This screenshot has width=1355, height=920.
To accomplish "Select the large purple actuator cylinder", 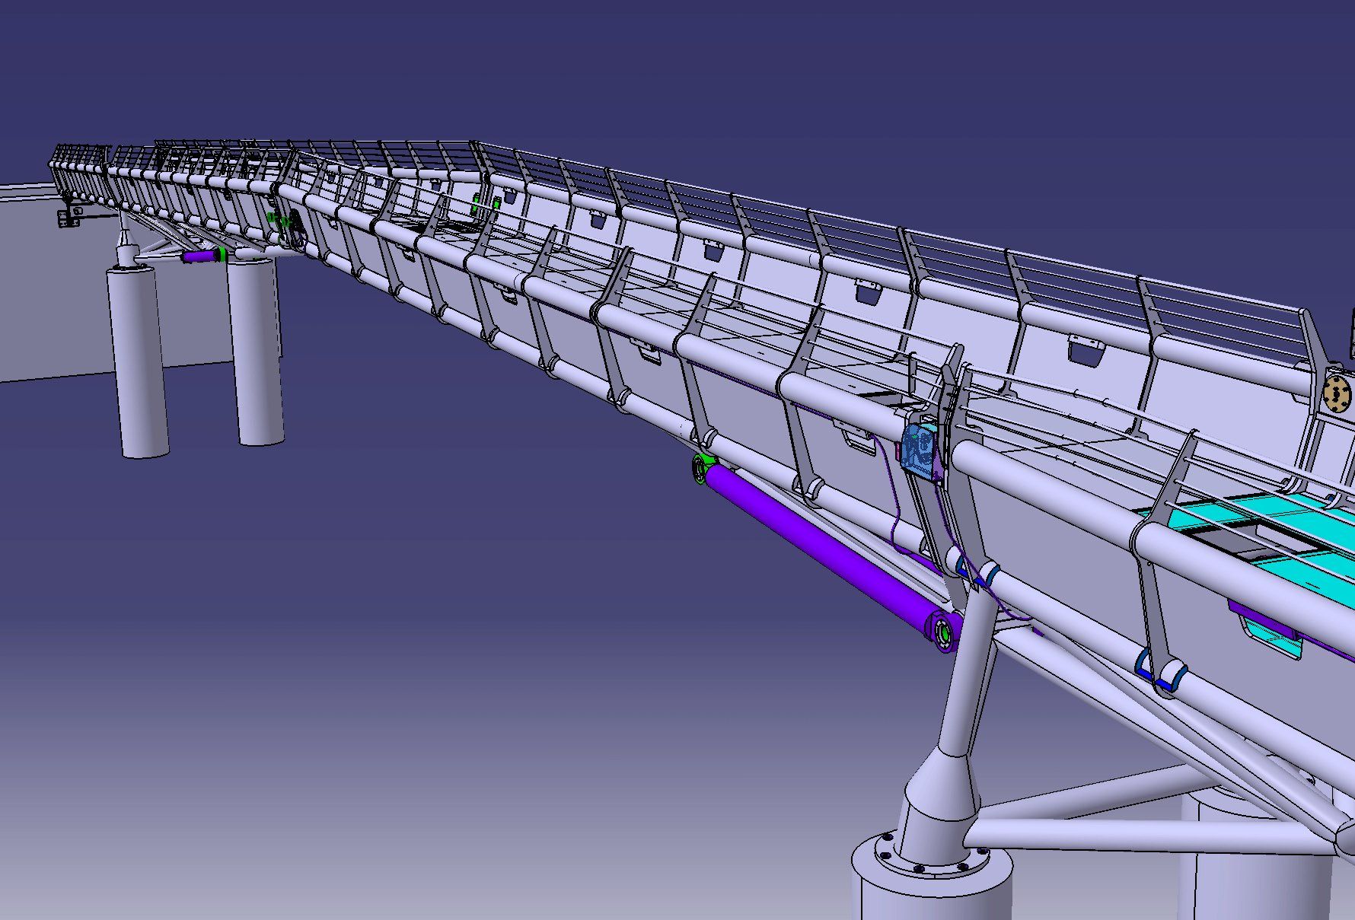I will pos(830,555).
